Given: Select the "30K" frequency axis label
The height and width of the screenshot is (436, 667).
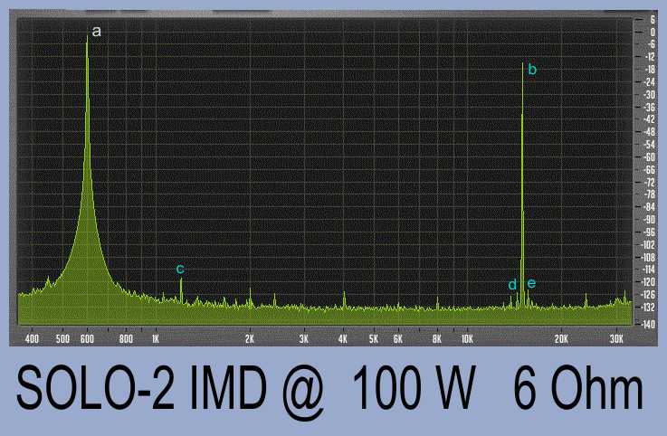Looking at the screenshot, I should click(x=616, y=339).
